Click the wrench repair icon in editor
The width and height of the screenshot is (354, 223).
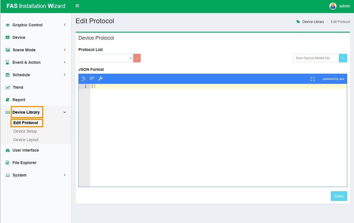[x=100, y=79]
